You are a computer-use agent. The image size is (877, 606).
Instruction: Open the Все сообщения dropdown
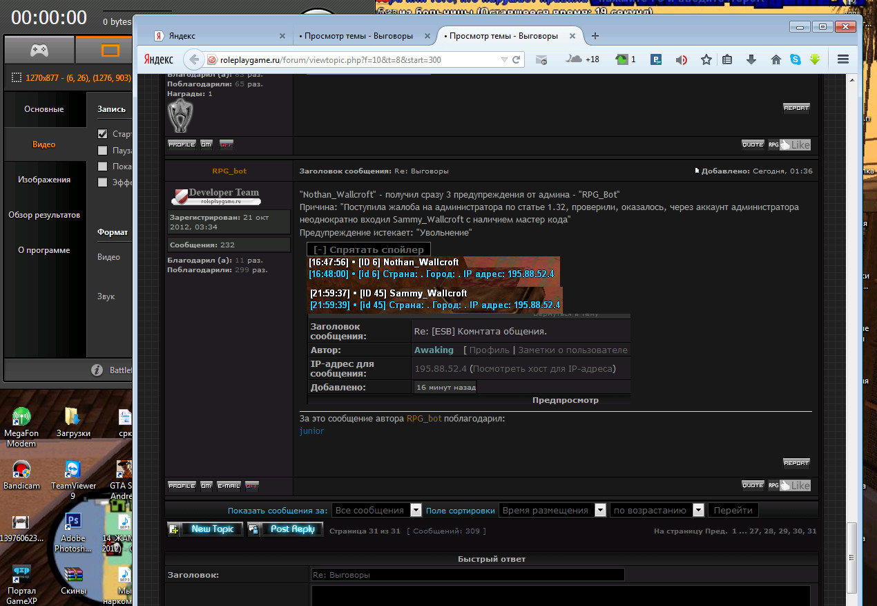click(x=376, y=510)
